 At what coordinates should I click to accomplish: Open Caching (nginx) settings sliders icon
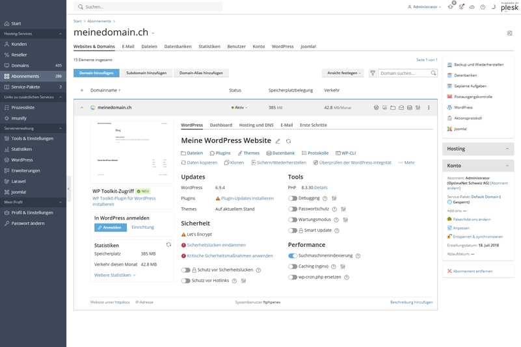coord(343,266)
